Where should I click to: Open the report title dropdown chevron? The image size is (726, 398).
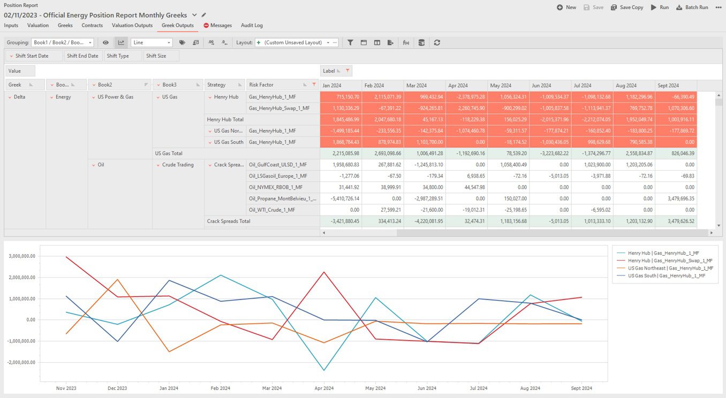click(194, 15)
